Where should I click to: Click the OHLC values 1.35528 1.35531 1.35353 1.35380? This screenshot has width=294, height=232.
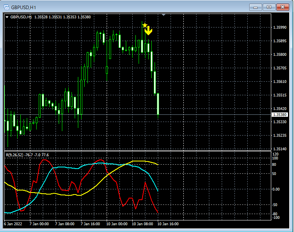point(63,17)
